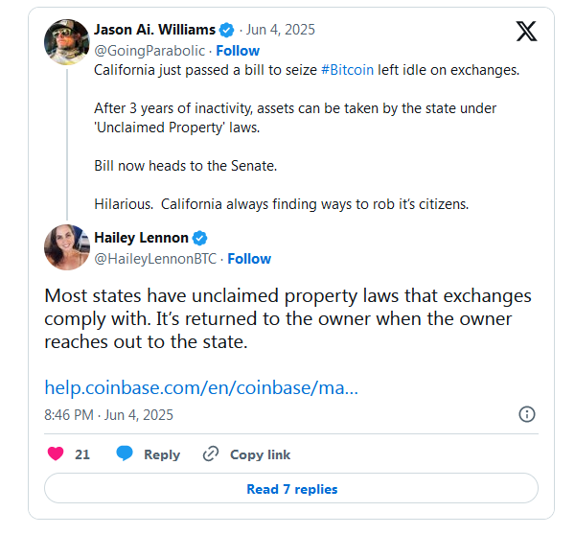Image resolution: width=575 pixels, height=535 pixels.
Task: Click the chain copy link icon
Action: pos(211,454)
